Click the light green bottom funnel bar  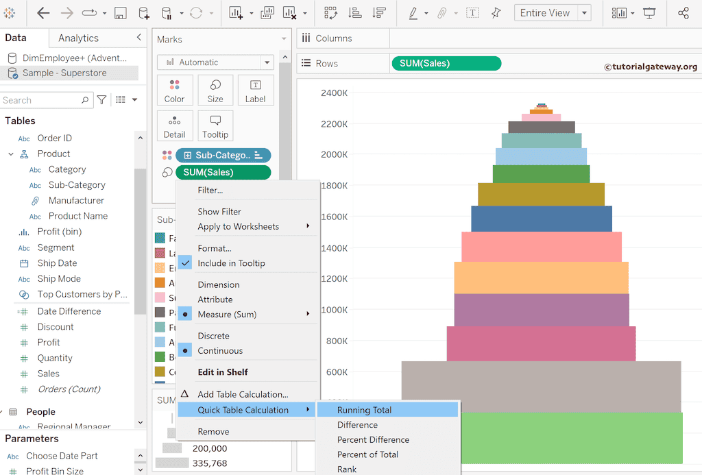[572, 437]
